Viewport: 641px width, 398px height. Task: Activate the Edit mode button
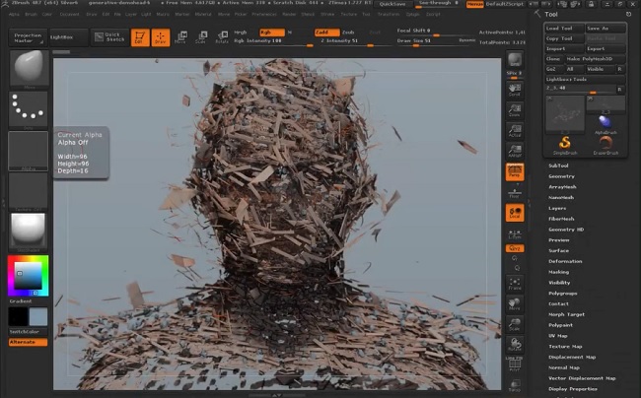pyautogui.click(x=140, y=37)
